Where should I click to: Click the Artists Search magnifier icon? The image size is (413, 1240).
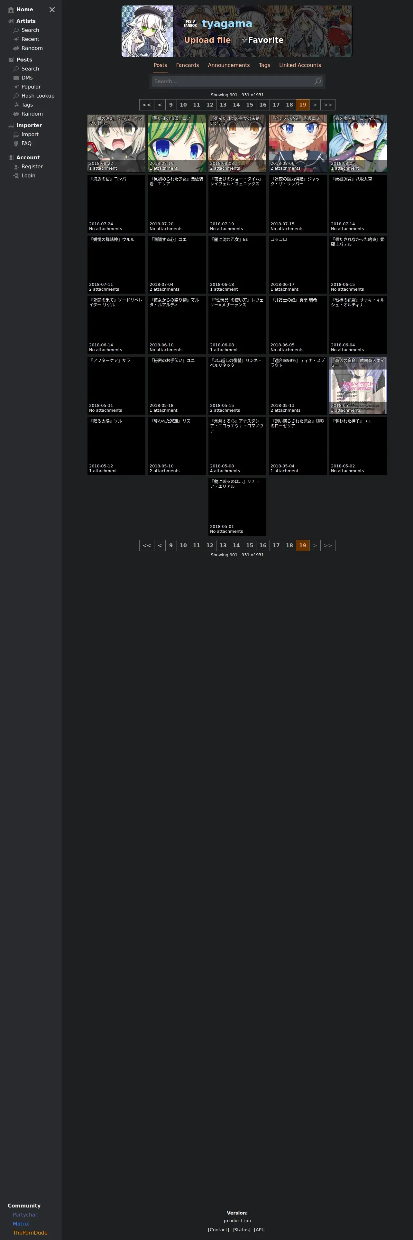point(16,30)
